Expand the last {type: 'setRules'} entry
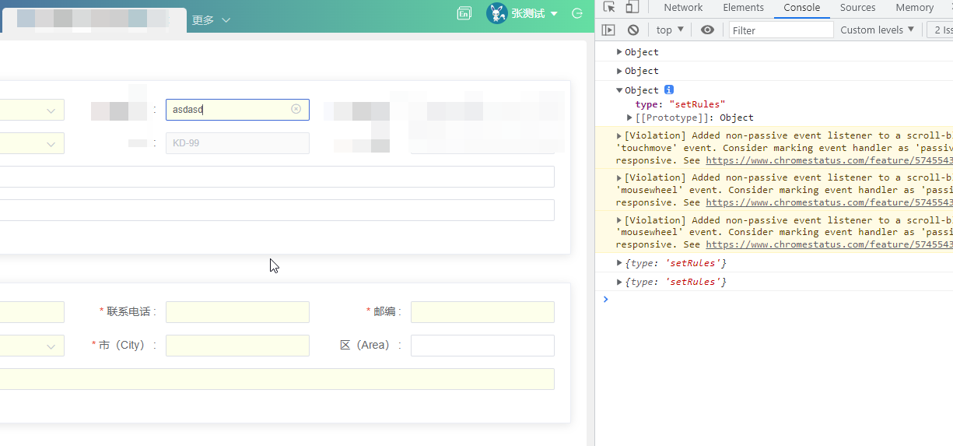Image resolution: width=953 pixels, height=446 pixels. pyautogui.click(x=619, y=282)
